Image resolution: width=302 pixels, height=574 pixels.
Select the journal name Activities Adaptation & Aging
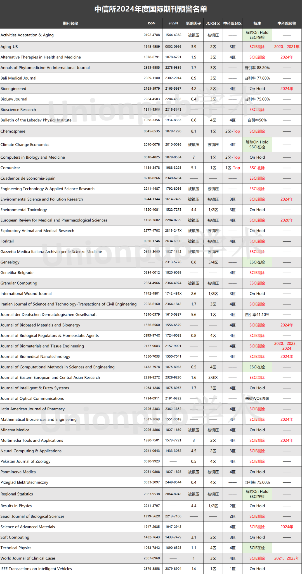tap(27, 35)
